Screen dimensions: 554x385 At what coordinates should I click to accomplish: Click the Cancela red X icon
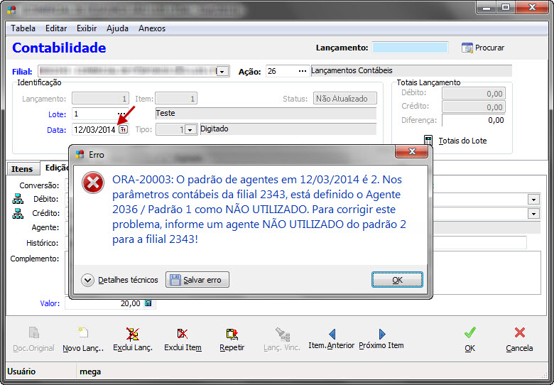pos(519,333)
